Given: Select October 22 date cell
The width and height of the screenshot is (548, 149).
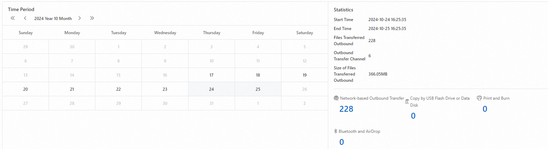Looking at the screenshot, I should coord(119,89).
